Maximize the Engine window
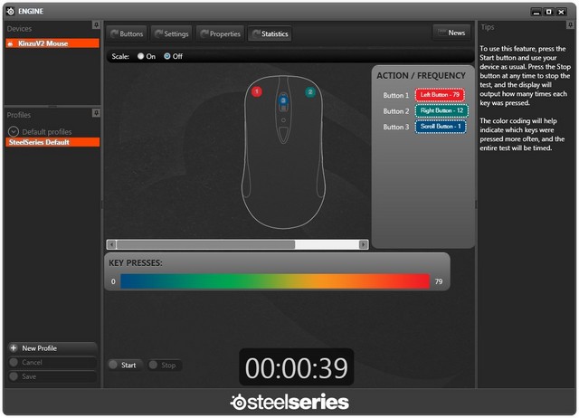The image size is (579, 418). [x=549, y=12]
